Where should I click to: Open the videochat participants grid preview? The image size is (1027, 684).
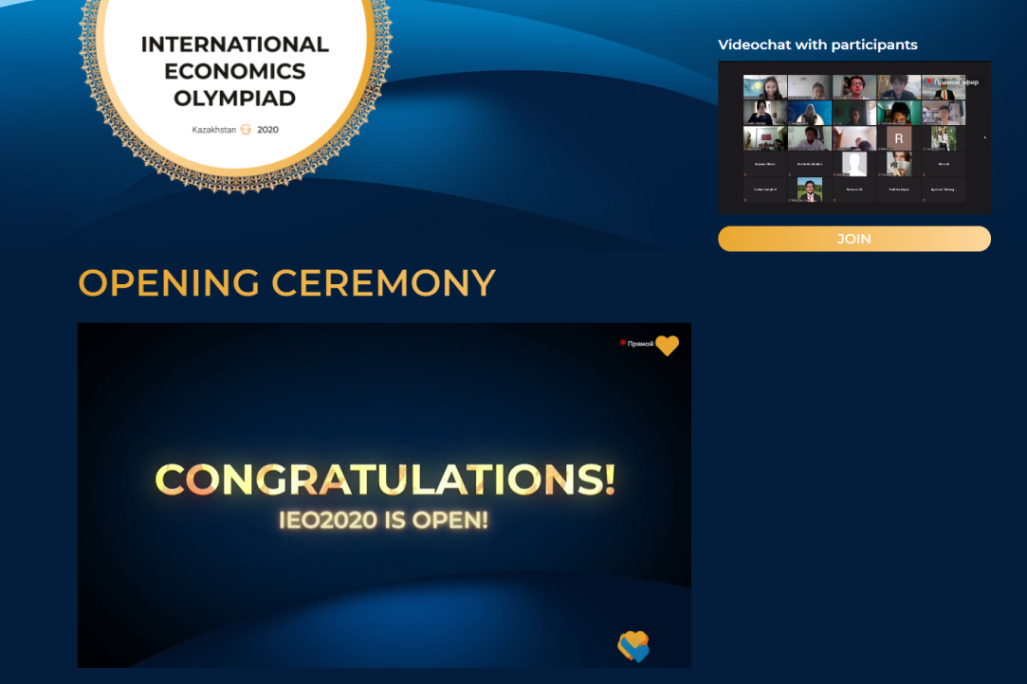point(853,137)
